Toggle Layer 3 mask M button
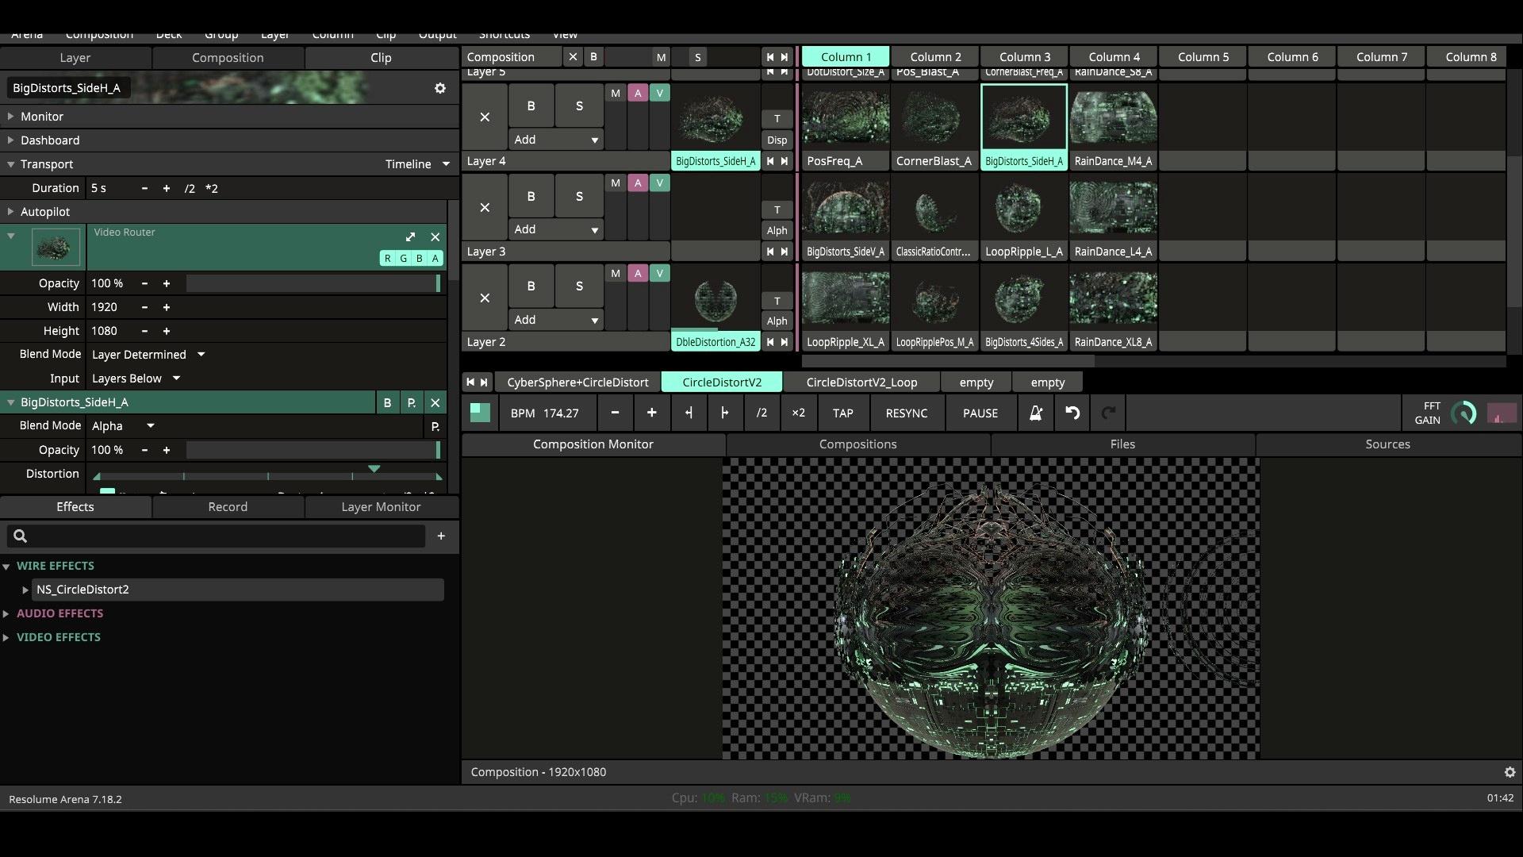This screenshot has height=857, width=1523. [x=616, y=183]
